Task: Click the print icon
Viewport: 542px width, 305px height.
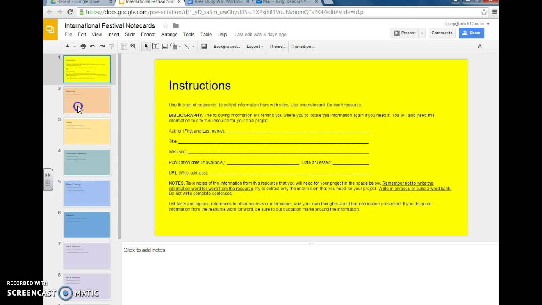Action: [83, 47]
